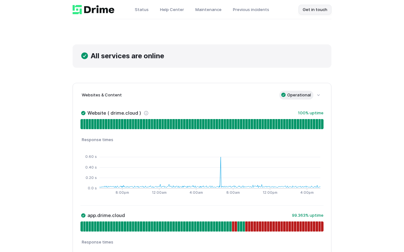Click the 100% uptime label
Screen dimensions: 404x252
(x=311, y=113)
